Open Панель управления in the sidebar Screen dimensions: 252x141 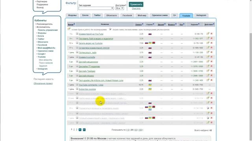[48, 30]
